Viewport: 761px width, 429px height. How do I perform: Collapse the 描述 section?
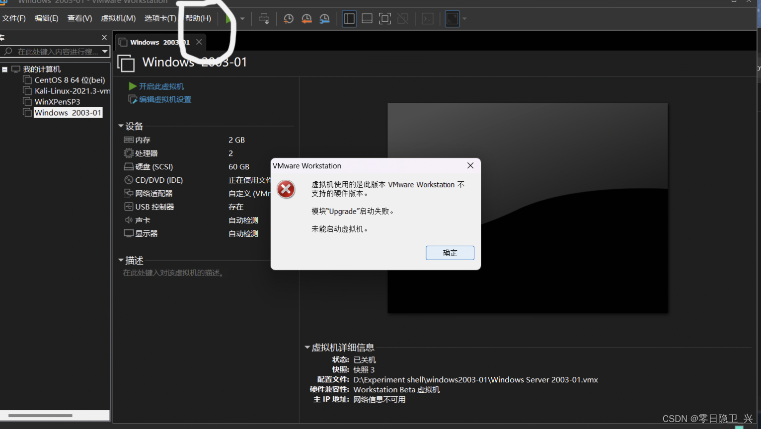tap(121, 260)
